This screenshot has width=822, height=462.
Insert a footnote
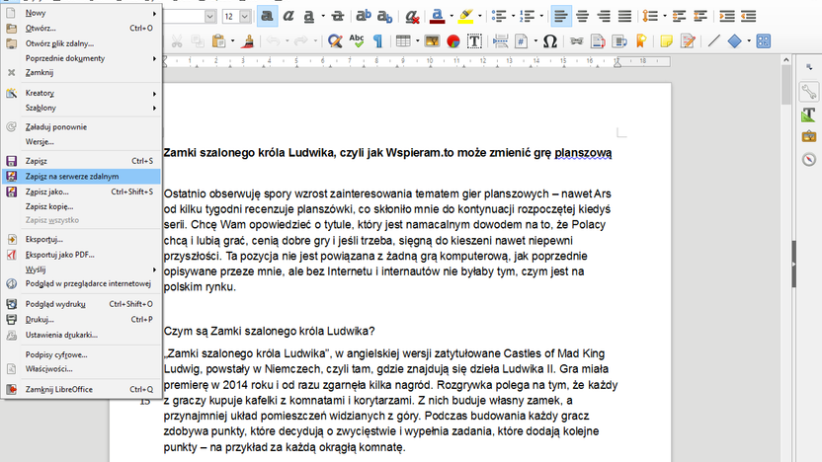tap(598, 40)
